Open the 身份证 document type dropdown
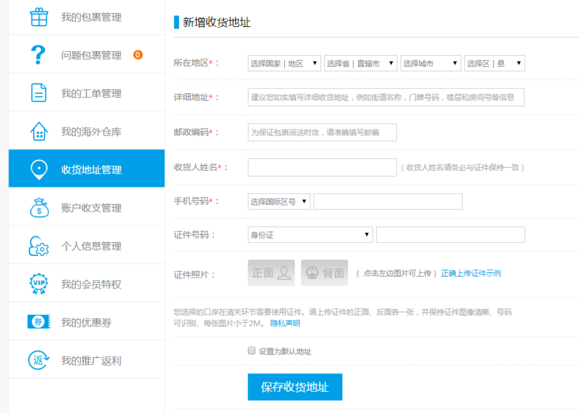The height and width of the screenshot is (413, 579). point(310,235)
